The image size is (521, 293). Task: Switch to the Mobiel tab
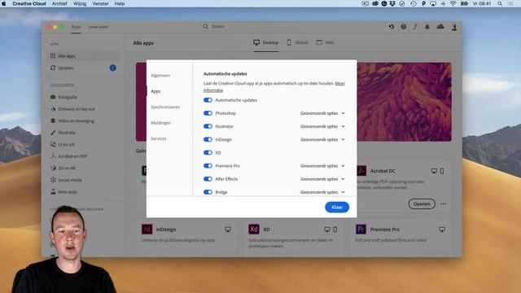(298, 42)
